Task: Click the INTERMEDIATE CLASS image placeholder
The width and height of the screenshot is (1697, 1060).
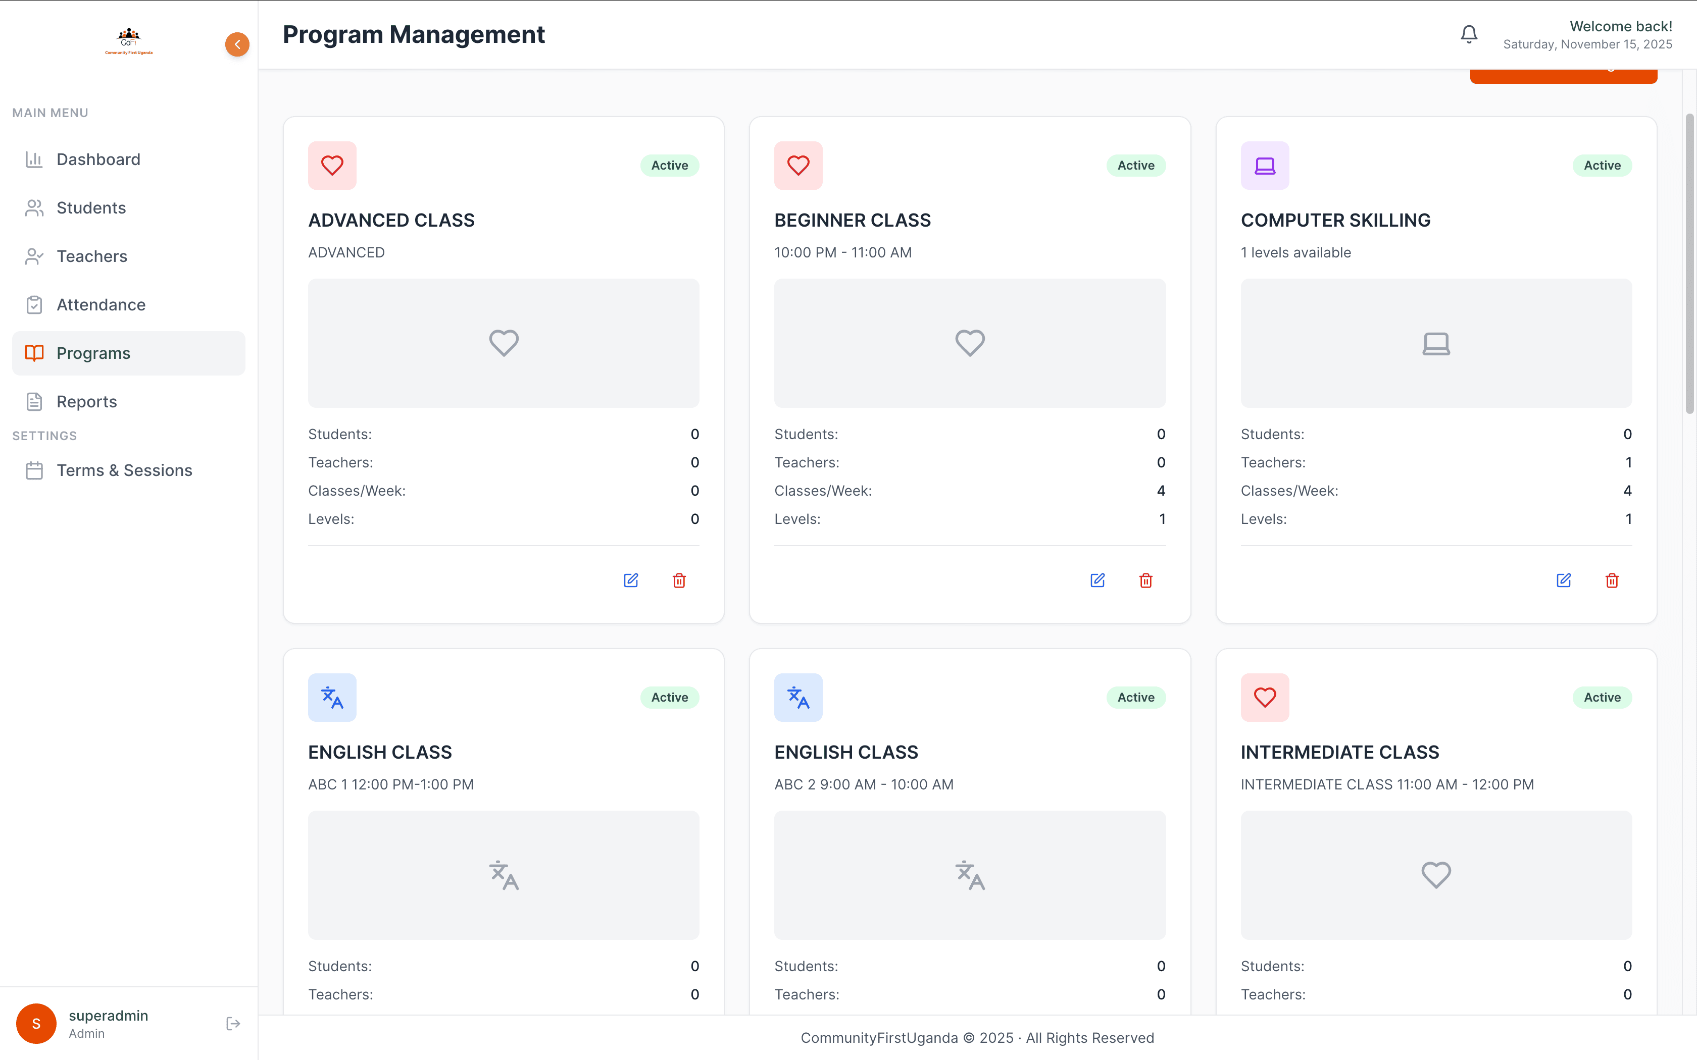Action: point(1436,875)
